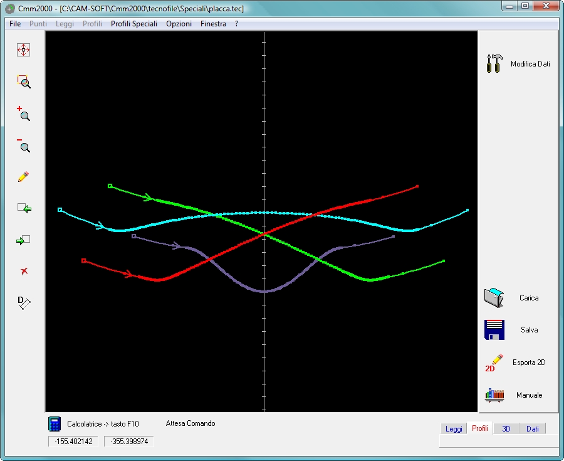
Task: Click the green left arrow import icon
Action: [x=24, y=208]
